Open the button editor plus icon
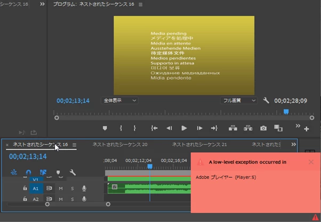The image size is (321, 222). 306,129
